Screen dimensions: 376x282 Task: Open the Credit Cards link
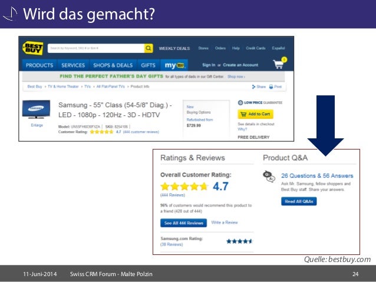click(256, 48)
